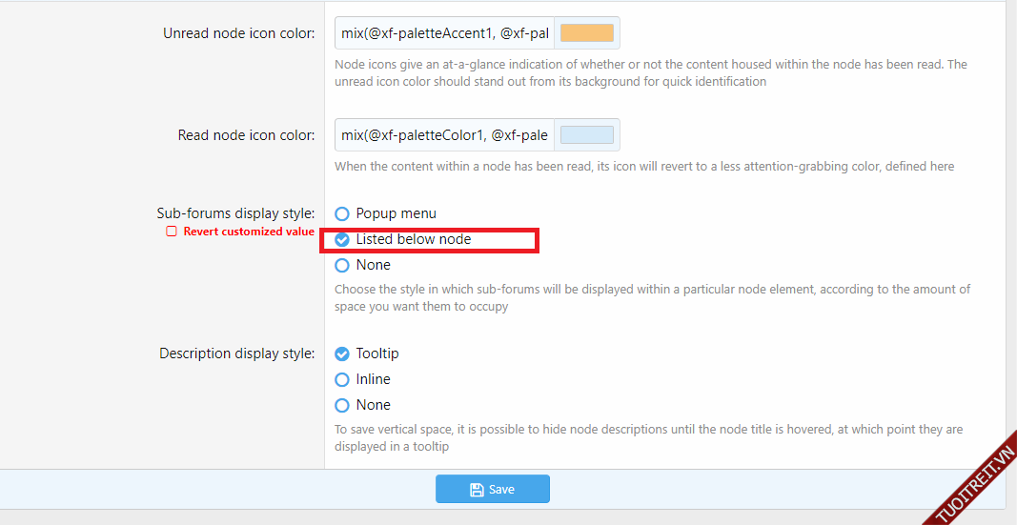
Task: Focus the Unread node icon color text field
Action: point(444,33)
